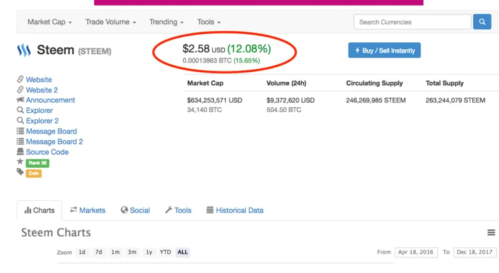Open the Announcement link
Image resolution: width=499 pixels, height=273 pixels.
pos(51,100)
